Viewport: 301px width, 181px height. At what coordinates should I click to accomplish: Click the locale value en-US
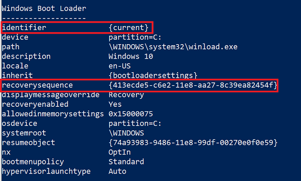pos(119,66)
